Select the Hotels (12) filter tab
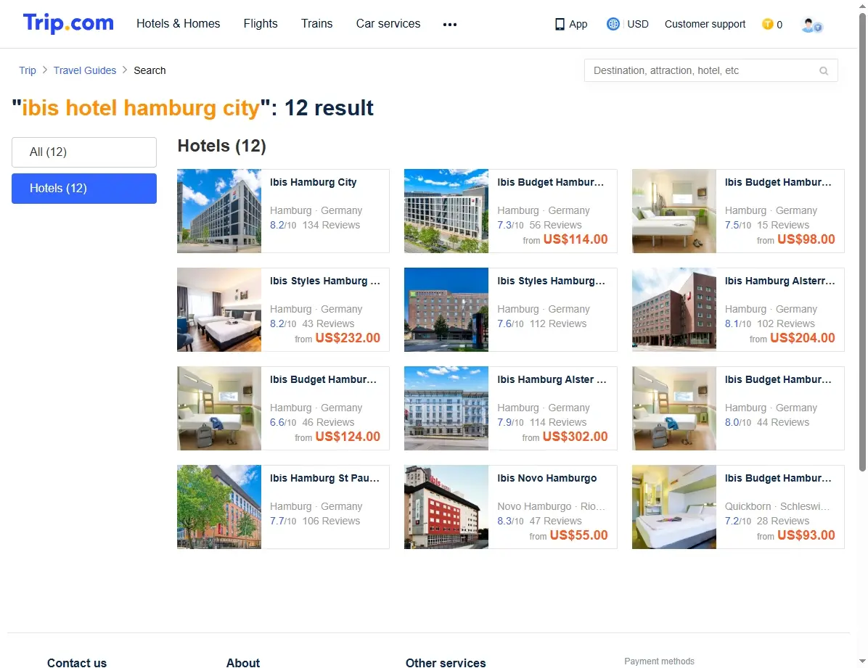This screenshot has width=868, height=668. (x=84, y=189)
